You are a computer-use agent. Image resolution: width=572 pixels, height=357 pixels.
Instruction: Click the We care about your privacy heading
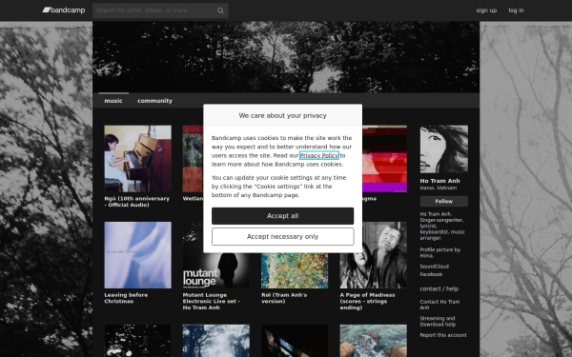[283, 115]
